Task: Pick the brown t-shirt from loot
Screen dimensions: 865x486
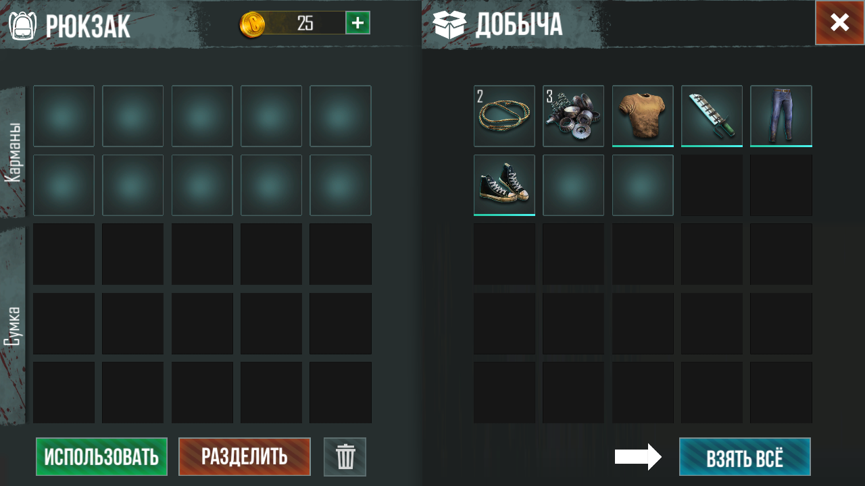Action: (x=643, y=116)
